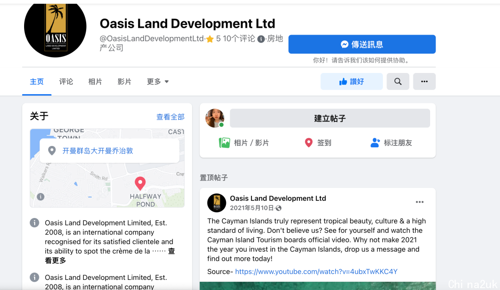
Task: Click the star rating 5 icon
Action: click(x=210, y=39)
